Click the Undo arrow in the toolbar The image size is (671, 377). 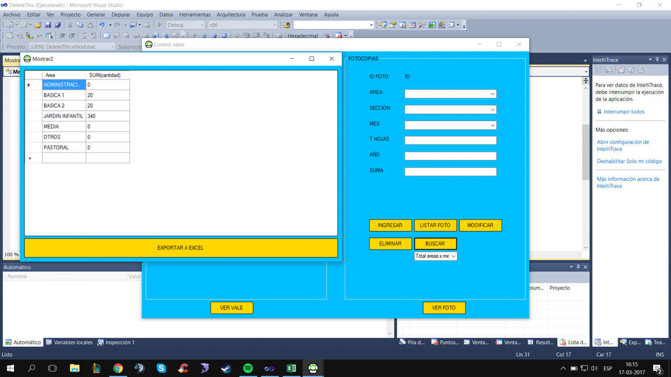102,25
